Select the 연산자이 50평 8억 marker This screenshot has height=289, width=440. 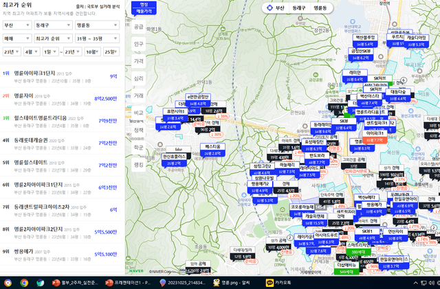[x=395, y=235]
